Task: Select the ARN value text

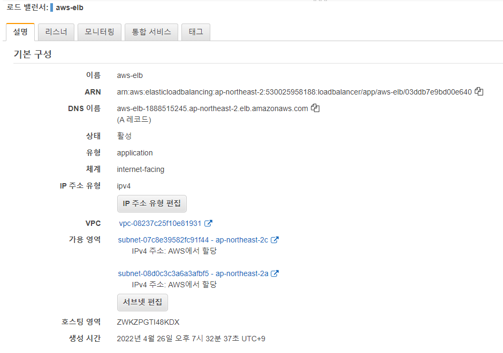Action: tap(294, 92)
